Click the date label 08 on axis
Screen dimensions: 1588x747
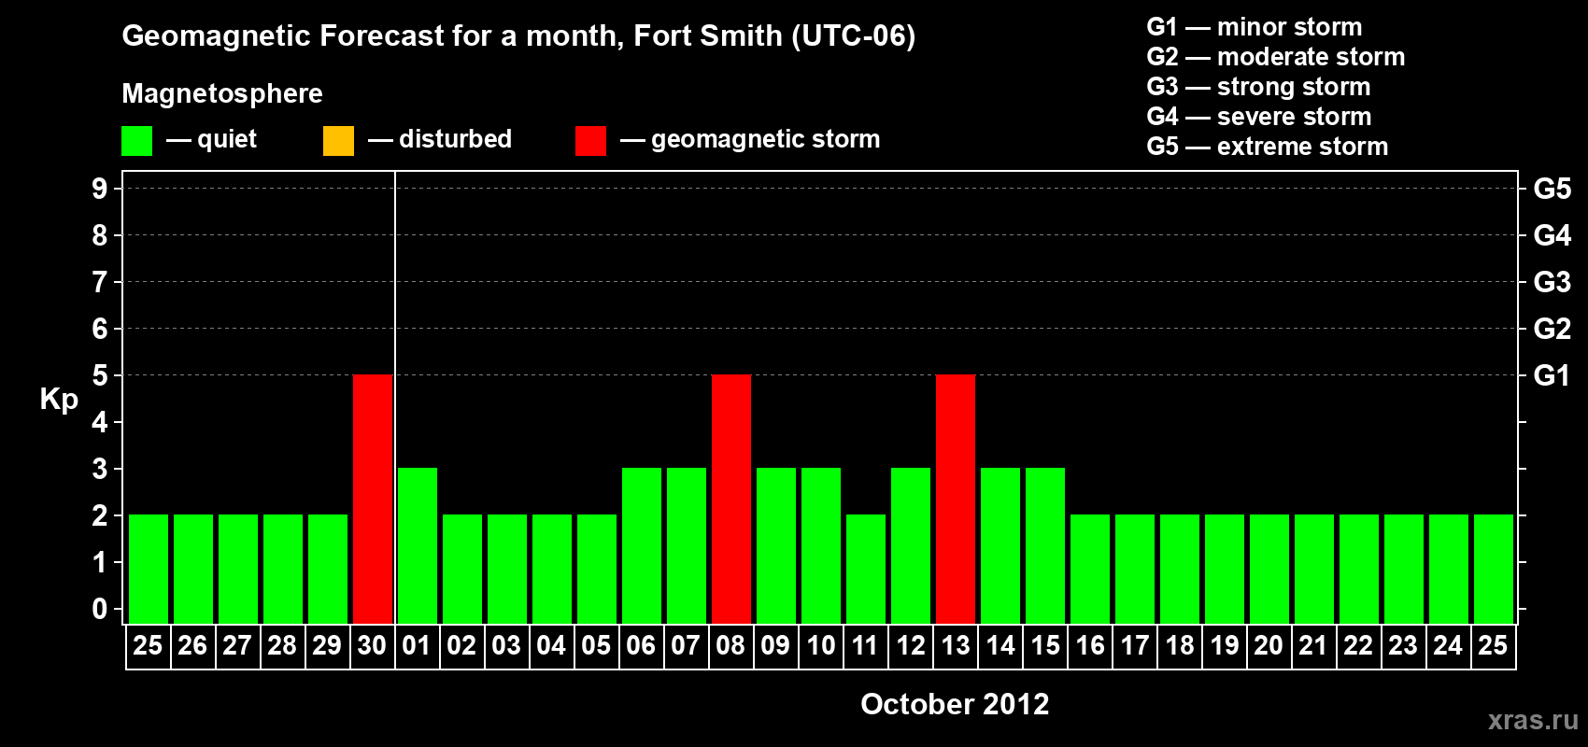click(x=730, y=645)
